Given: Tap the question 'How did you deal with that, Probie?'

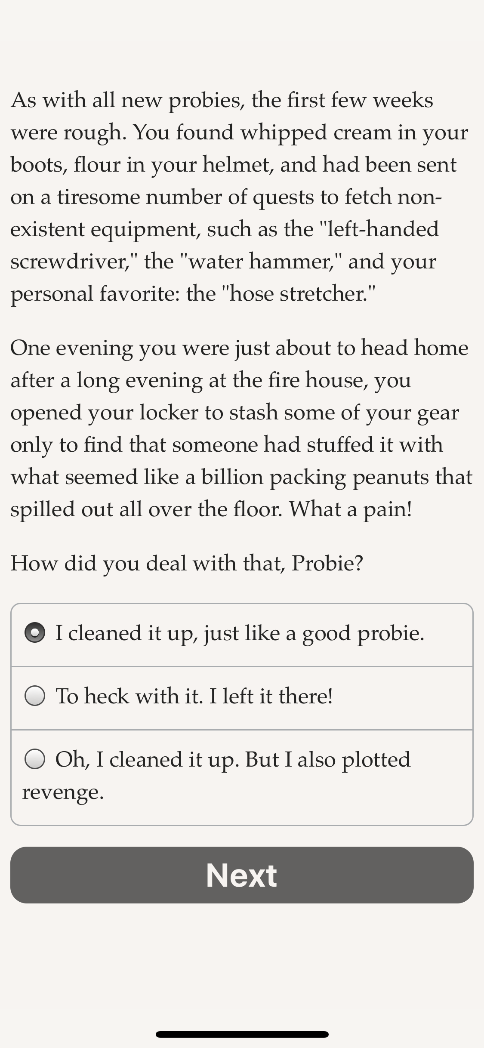Looking at the screenshot, I should coord(187,563).
